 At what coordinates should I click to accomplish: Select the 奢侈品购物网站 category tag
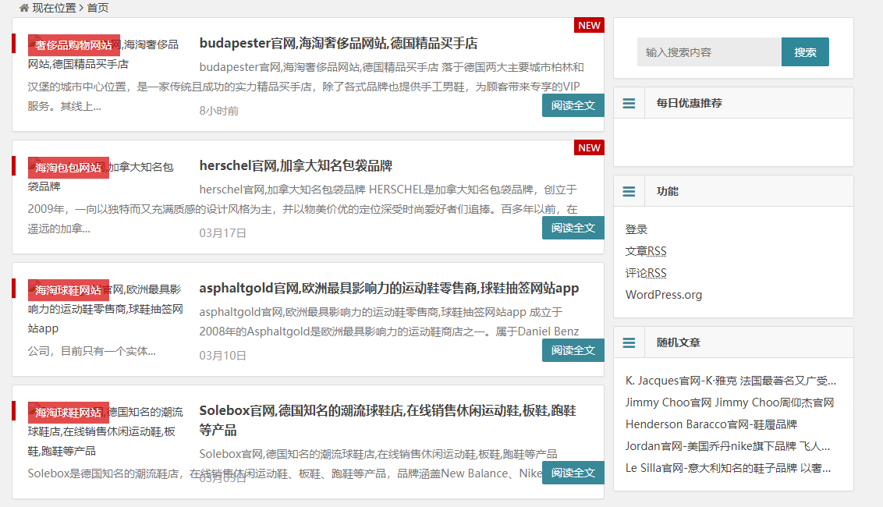[74, 45]
